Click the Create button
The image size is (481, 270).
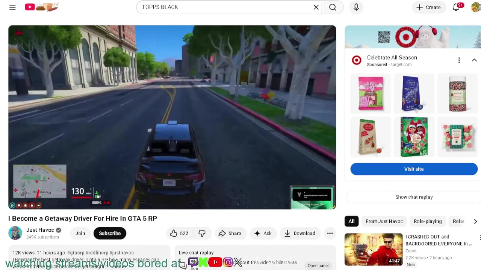point(428,7)
